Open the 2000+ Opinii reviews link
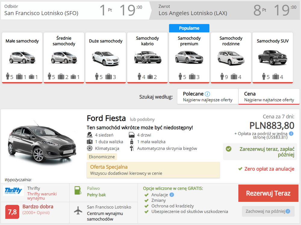301x225 pixels. pos(36,213)
